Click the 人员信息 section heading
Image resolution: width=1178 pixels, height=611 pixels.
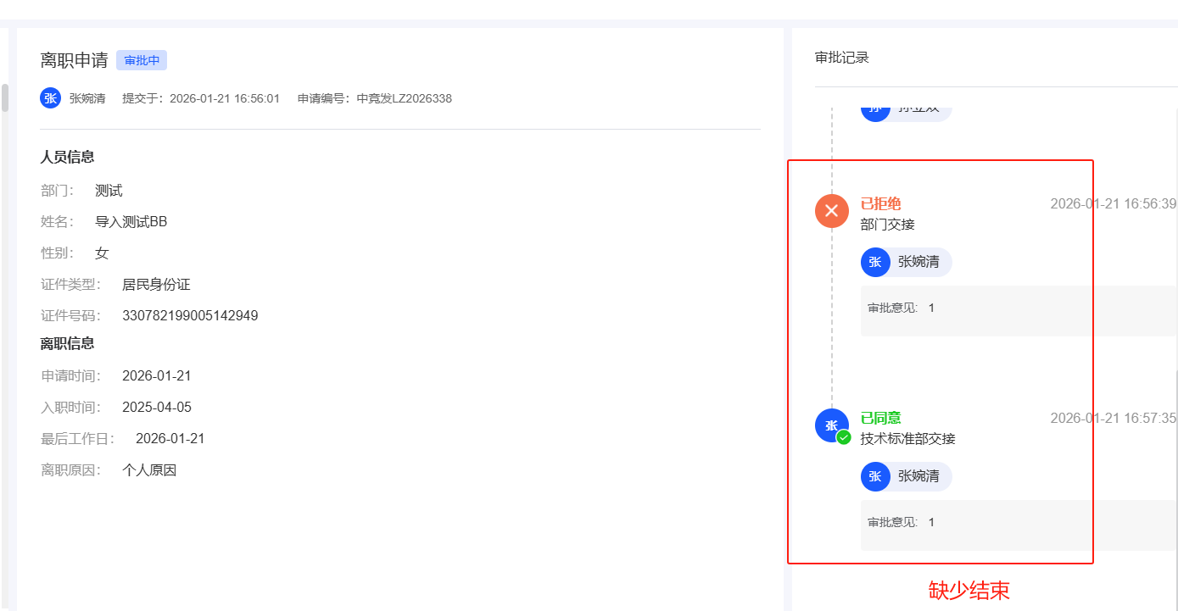pos(67,157)
